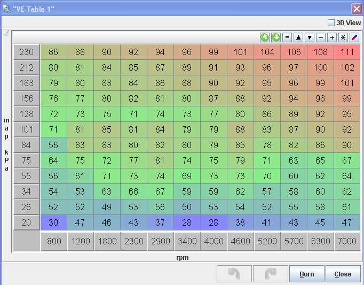Select the 4600 rpm bin

(241, 241)
